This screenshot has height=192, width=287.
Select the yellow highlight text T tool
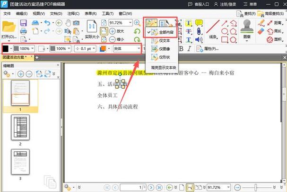188,23
